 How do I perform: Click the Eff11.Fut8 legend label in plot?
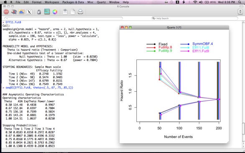coord(201,48)
